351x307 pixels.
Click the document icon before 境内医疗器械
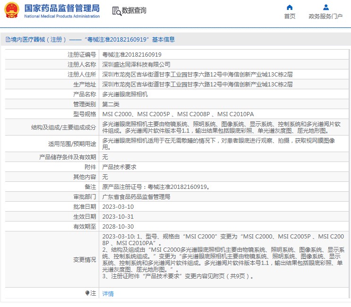tap(8, 40)
